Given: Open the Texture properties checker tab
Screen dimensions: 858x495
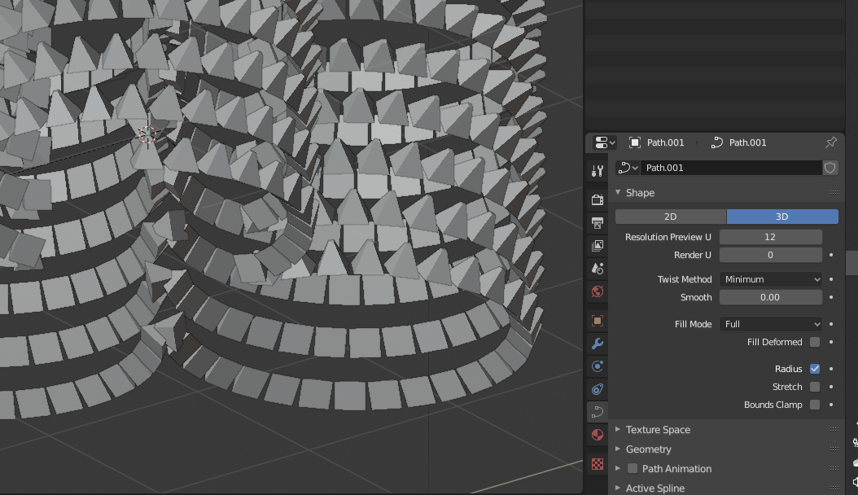Looking at the screenshot, I should pyautogui.click(x=597, y=464).
